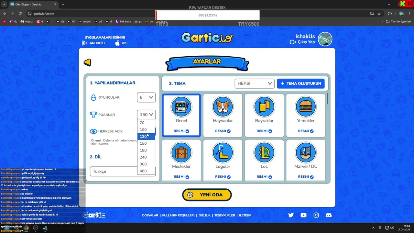Viewport: 414px width, 233px height.
Task: Open the iOS app download link
Action: pyautogui.click(x=121, y=43)
